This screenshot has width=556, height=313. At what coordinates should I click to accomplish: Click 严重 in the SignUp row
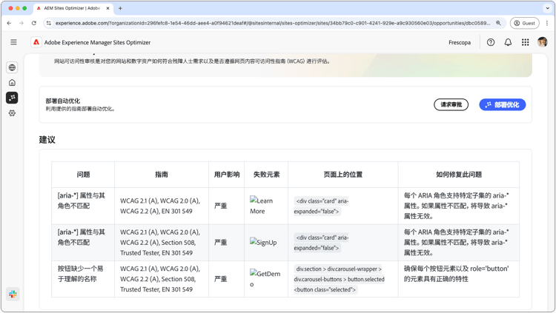[221, 243]
